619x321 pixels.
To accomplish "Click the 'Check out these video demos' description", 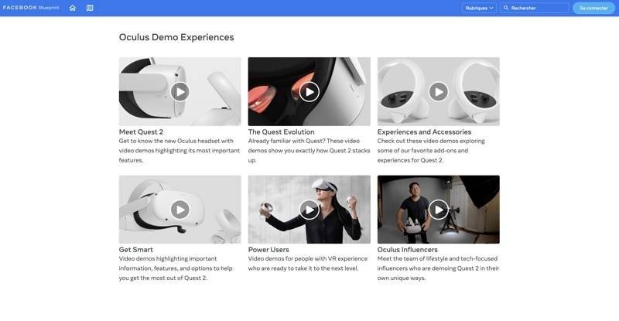I will pyautogui.click(x=431, y=150).
